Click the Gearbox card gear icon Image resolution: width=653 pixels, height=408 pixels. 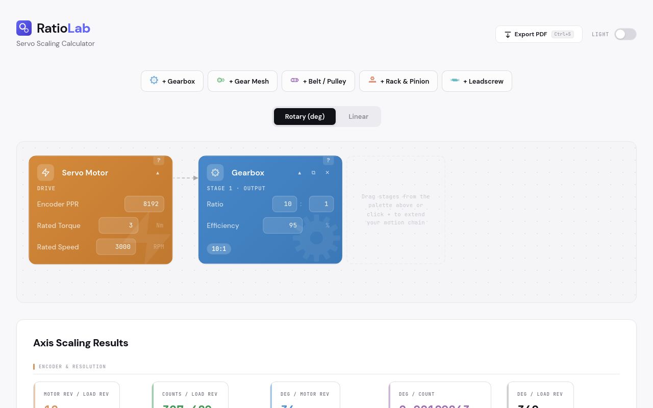[x=215, y=172]
